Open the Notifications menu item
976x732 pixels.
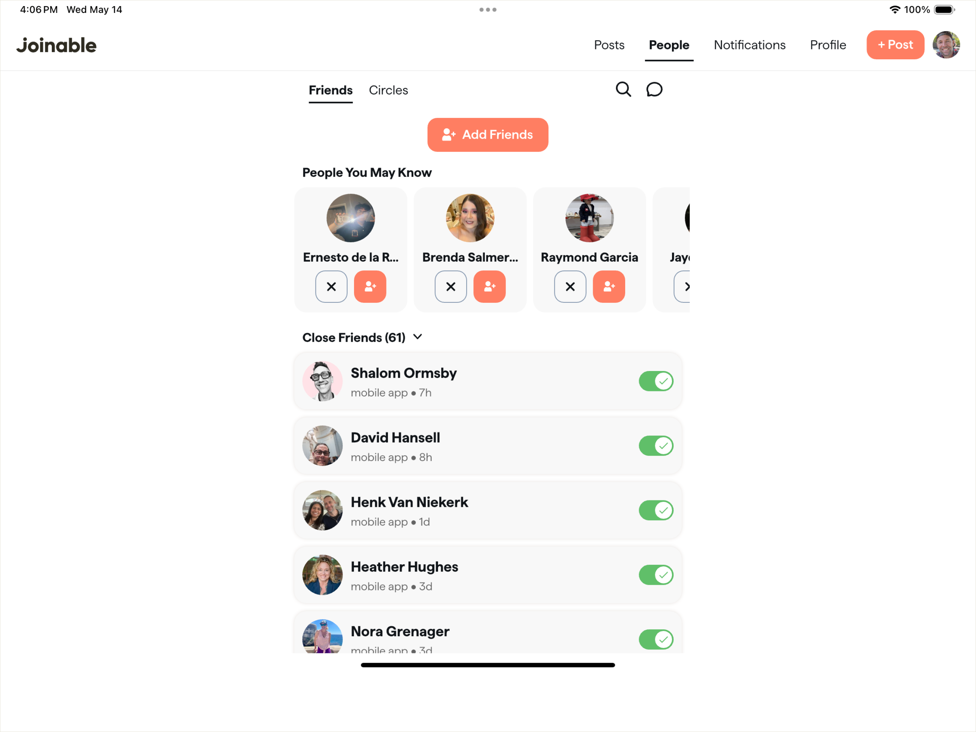(x=750, y=45)
